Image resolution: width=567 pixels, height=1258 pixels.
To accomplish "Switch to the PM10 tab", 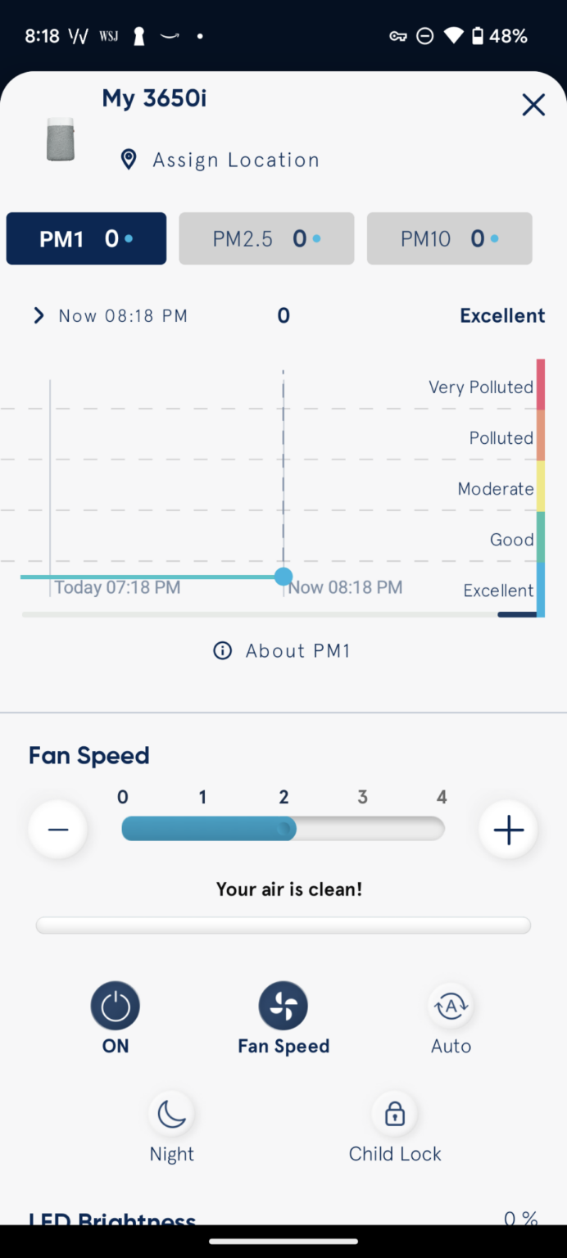I will tap(449, 238).
